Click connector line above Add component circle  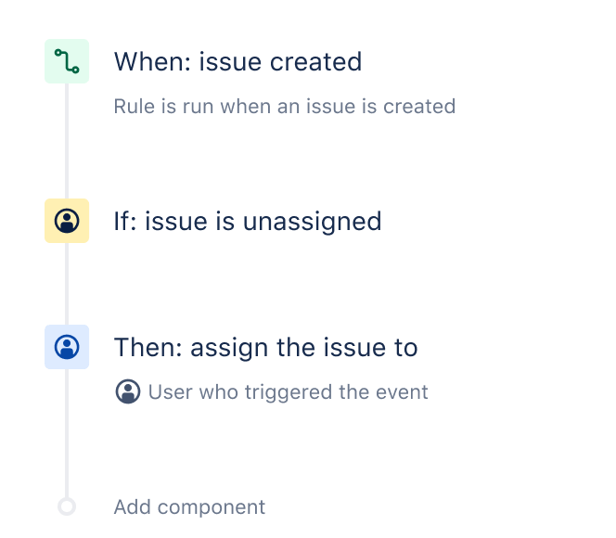67,434
